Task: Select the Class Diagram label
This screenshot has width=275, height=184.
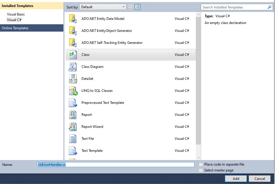Action: (92, 67)
